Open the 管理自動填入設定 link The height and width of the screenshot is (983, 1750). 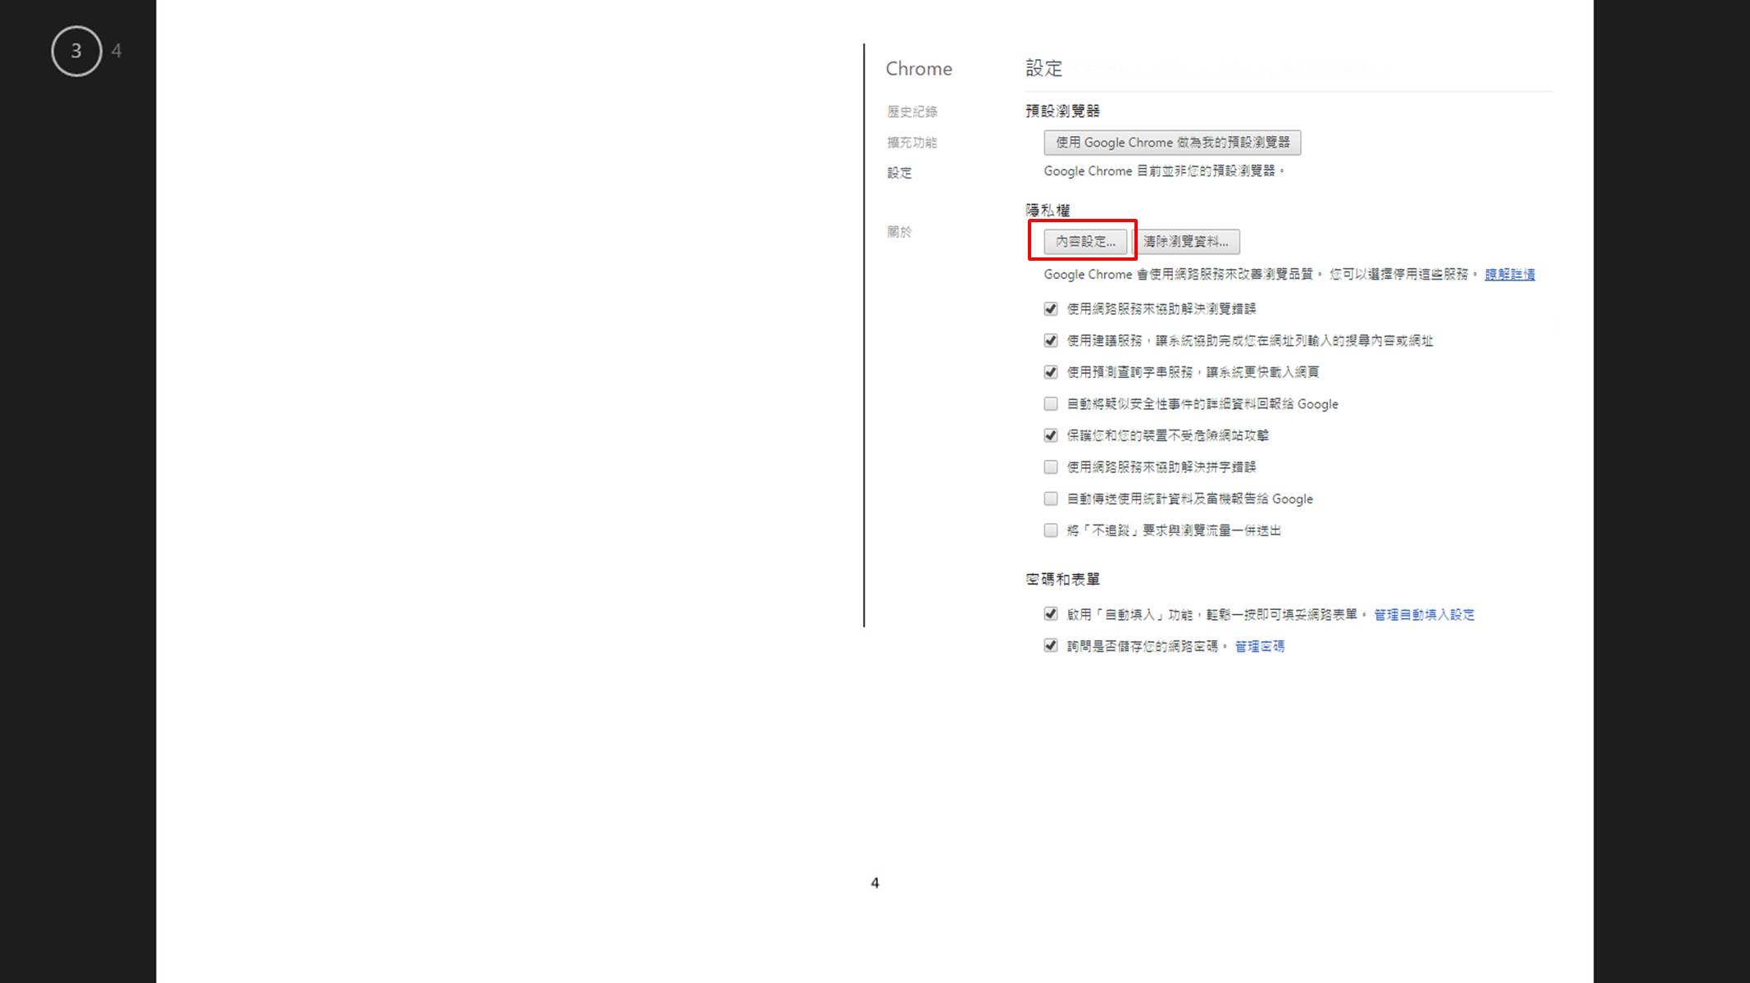(1424, 615)
